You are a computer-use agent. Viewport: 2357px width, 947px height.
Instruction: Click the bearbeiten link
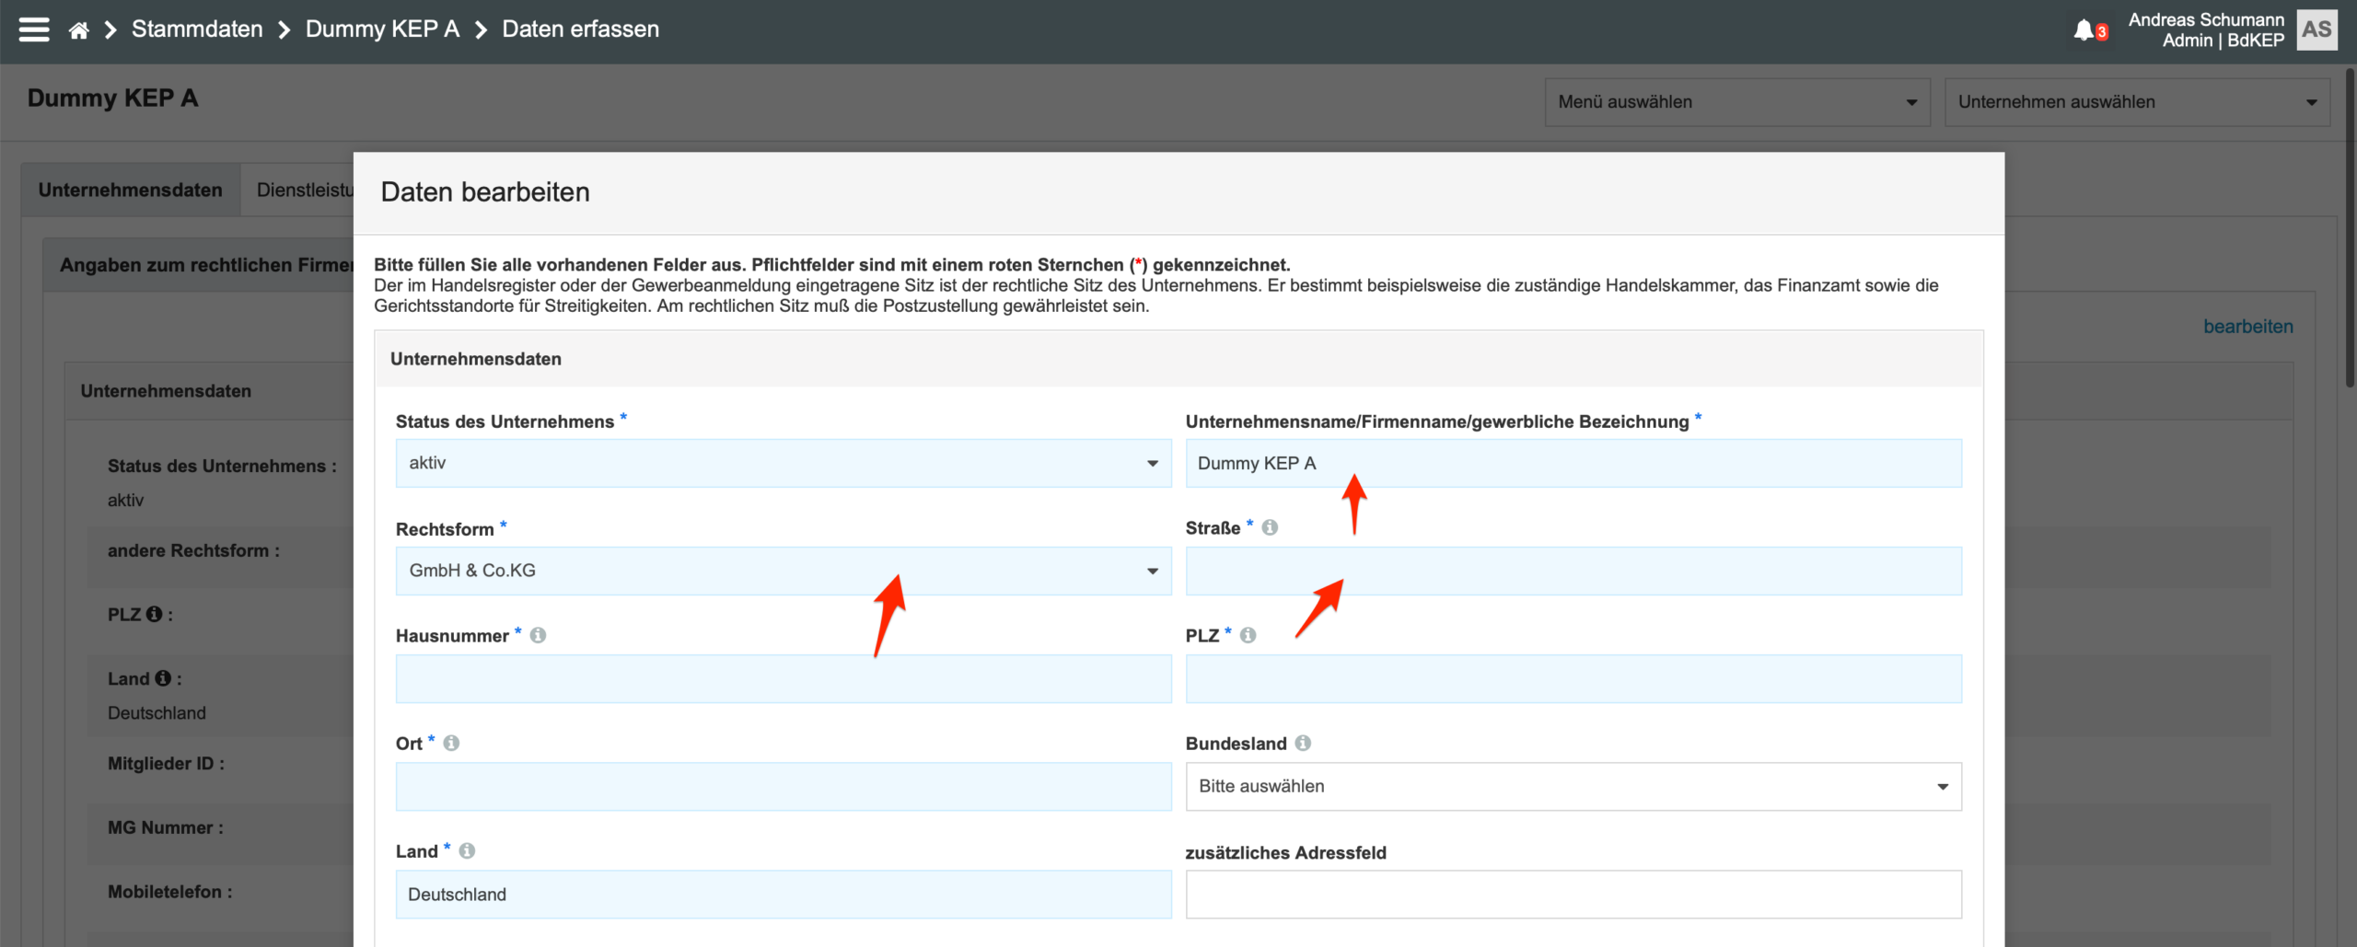2247,327
